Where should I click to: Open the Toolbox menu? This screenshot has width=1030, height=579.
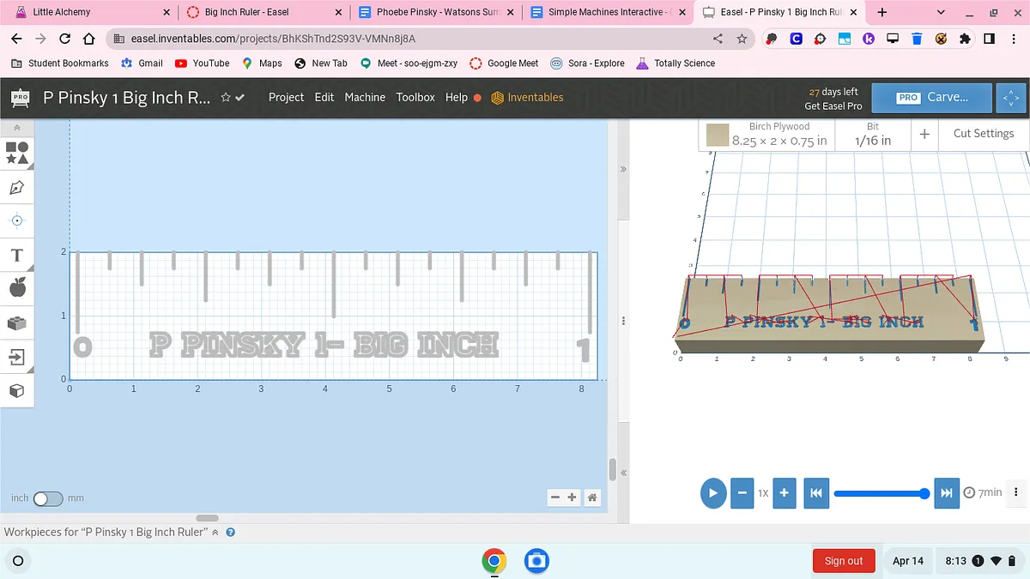tap(415, 98)
